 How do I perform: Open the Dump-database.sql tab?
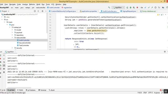(149, 11)
